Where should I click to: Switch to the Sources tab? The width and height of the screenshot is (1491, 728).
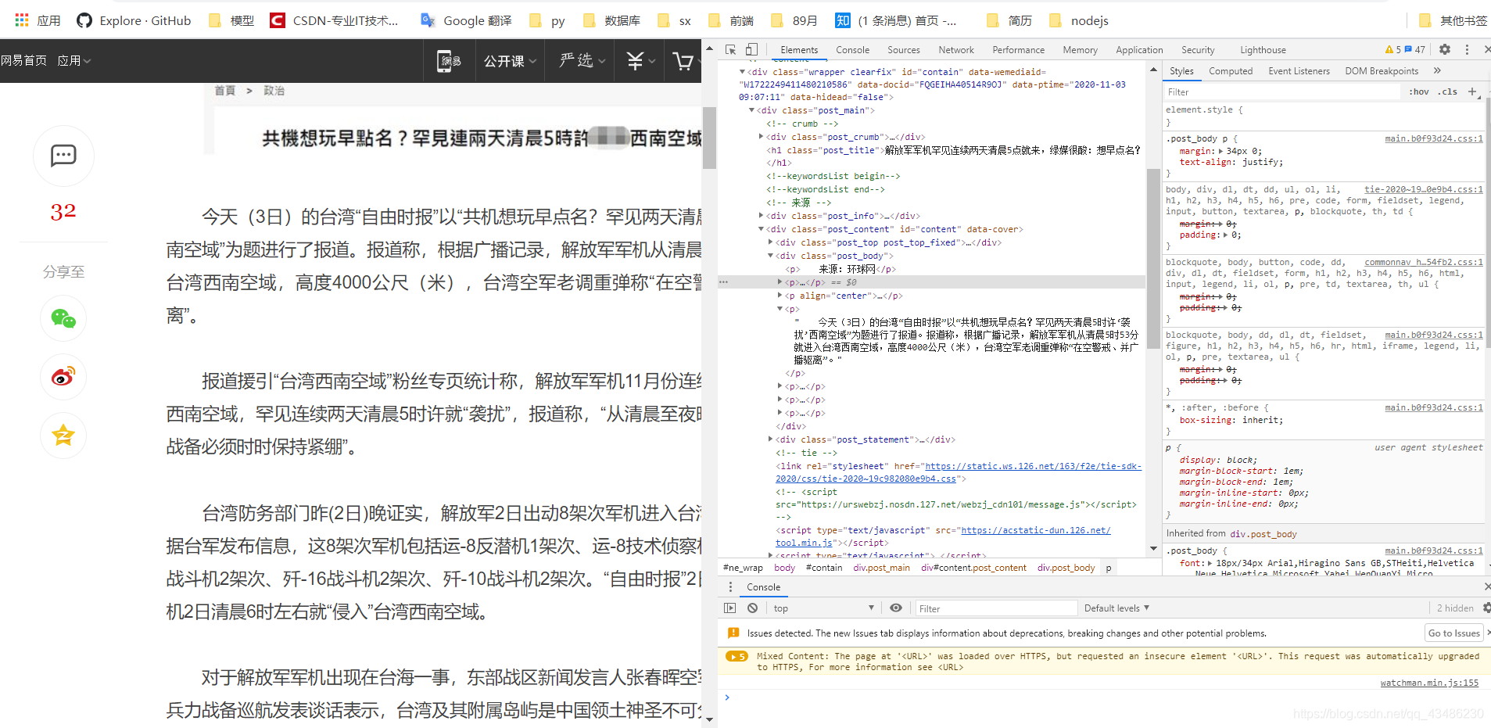(903, 49)
